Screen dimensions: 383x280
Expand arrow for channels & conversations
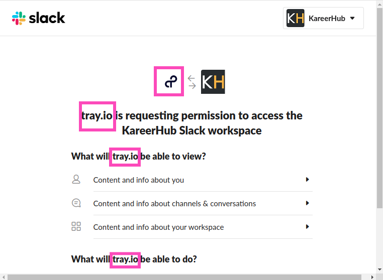point(307,203)
